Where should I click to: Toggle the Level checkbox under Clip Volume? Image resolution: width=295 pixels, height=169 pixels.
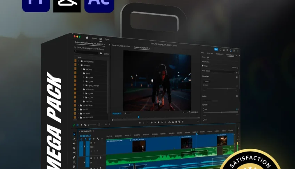click(x=204, y=109)
